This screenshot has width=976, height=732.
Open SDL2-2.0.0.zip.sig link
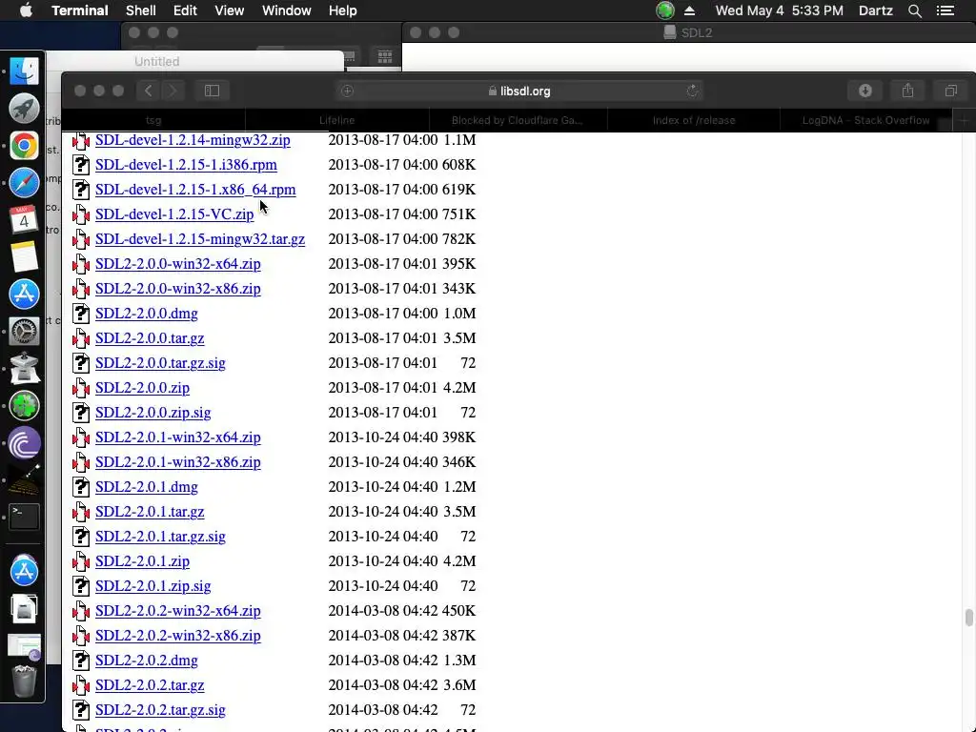coord(153,413)
